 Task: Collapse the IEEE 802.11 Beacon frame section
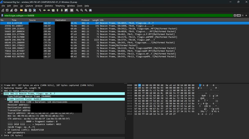coord(2,94)
